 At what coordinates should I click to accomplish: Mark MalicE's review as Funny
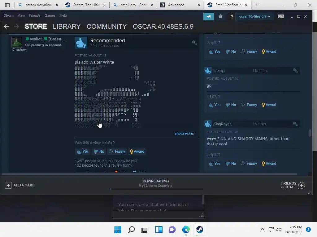pyautogui.click(x=117, y=152)
